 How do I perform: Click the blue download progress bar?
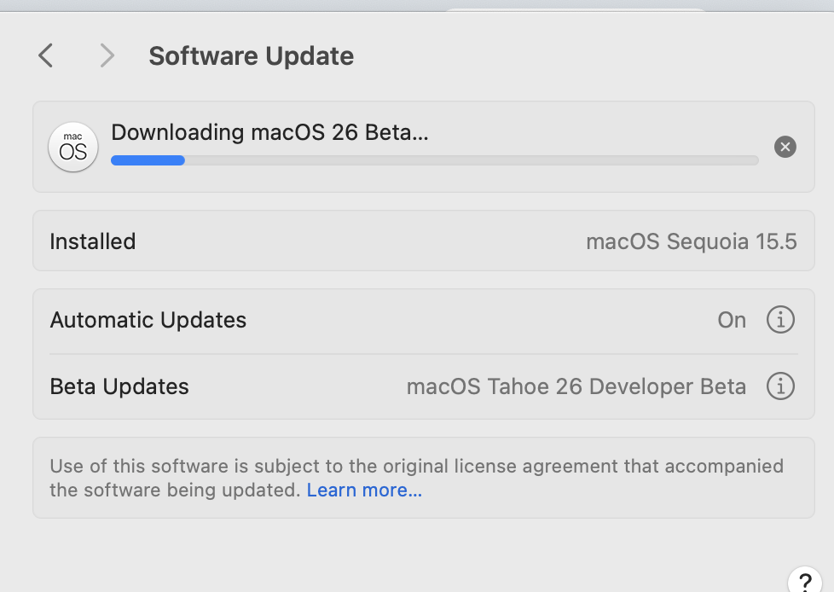[x=148, y=160]
